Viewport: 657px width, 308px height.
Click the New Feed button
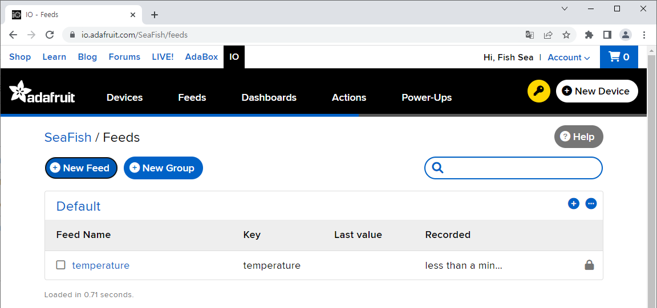click(81, 168)
